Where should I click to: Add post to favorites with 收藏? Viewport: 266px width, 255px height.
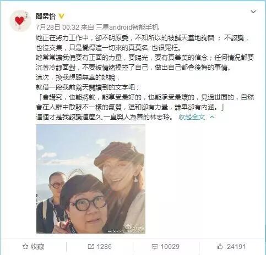tap(34, 247)
